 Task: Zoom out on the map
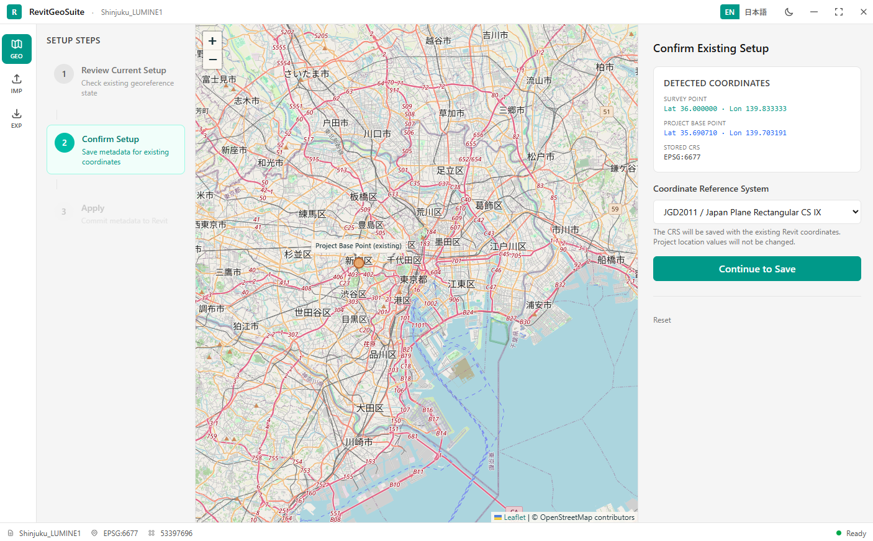click(x=212, y=60)
